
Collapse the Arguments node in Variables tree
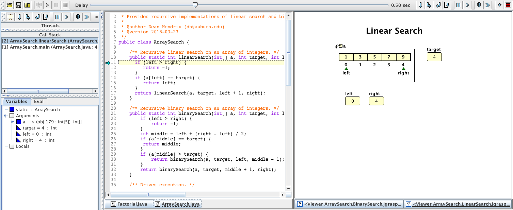pyautogui.click(x=6, y=116)
